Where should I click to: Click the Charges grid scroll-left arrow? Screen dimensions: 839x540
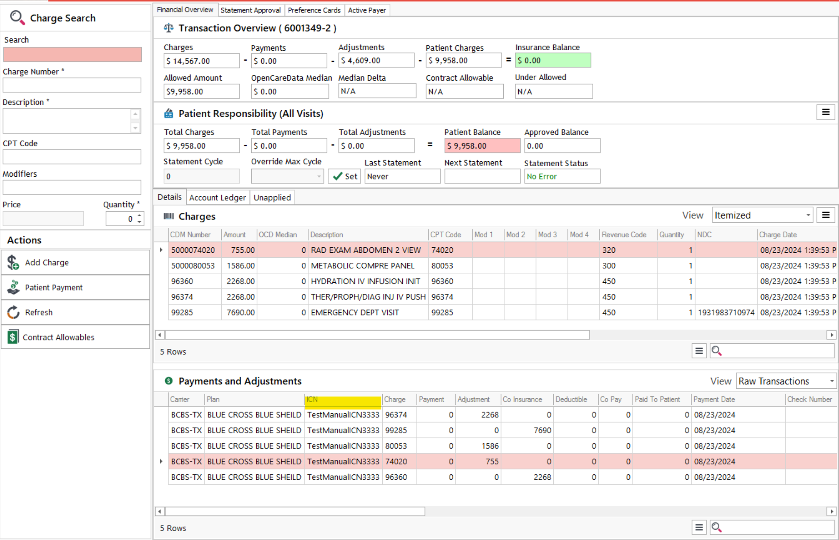click(x=160, y=335)
